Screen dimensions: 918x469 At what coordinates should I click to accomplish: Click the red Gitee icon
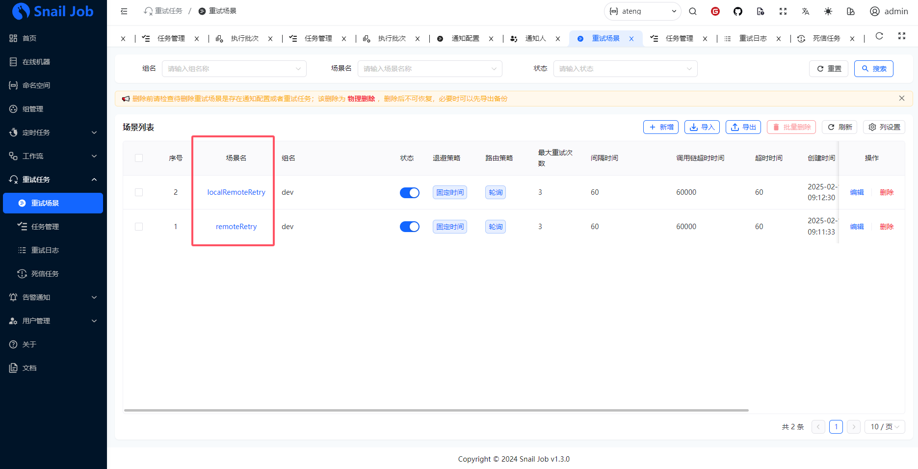coord(715,11)
